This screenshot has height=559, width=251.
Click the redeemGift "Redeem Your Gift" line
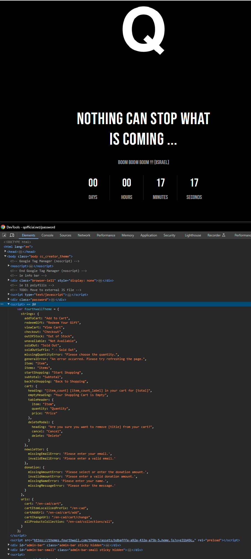tap(52, 323)
